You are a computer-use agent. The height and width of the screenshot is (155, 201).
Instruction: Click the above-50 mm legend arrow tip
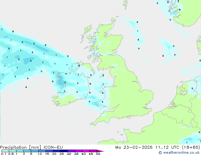tap(101, 151)
